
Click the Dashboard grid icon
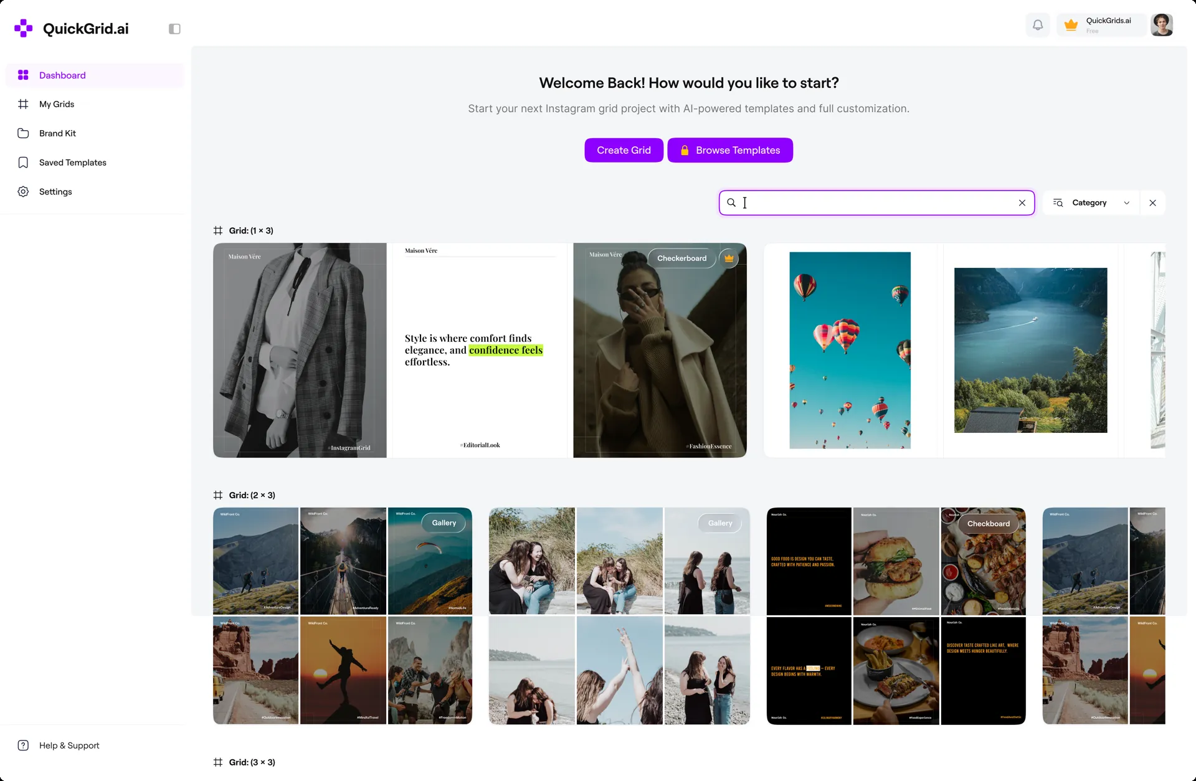[23, 75]
